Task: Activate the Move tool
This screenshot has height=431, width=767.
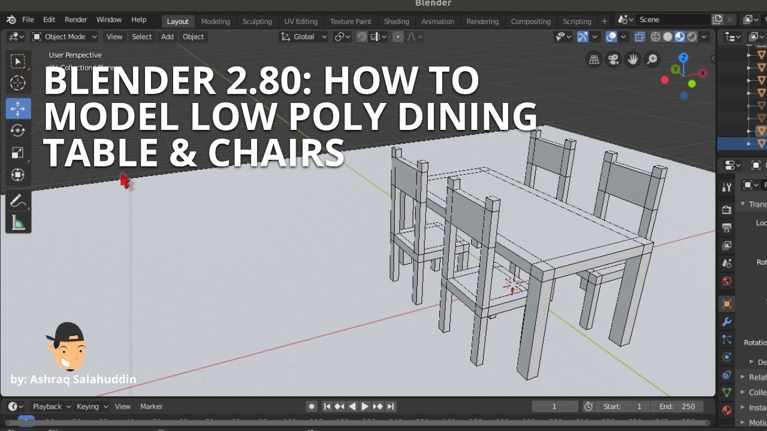Action: coord(18,108)
